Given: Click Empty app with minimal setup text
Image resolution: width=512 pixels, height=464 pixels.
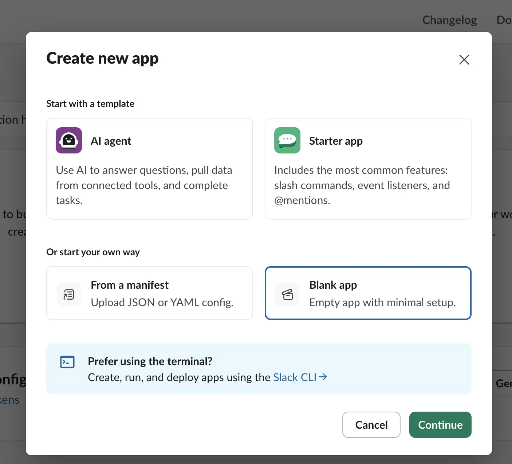Looking at the screenshot, I should [382, 303].
